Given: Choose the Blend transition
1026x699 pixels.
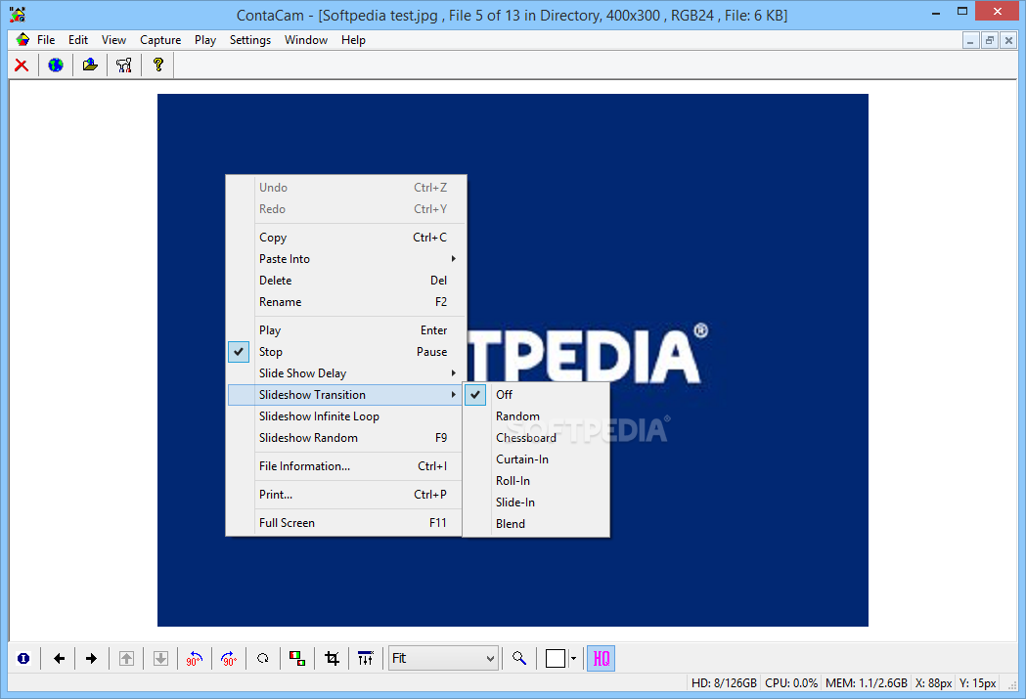Looking at the screenshot, I should (x=536, y=524).
